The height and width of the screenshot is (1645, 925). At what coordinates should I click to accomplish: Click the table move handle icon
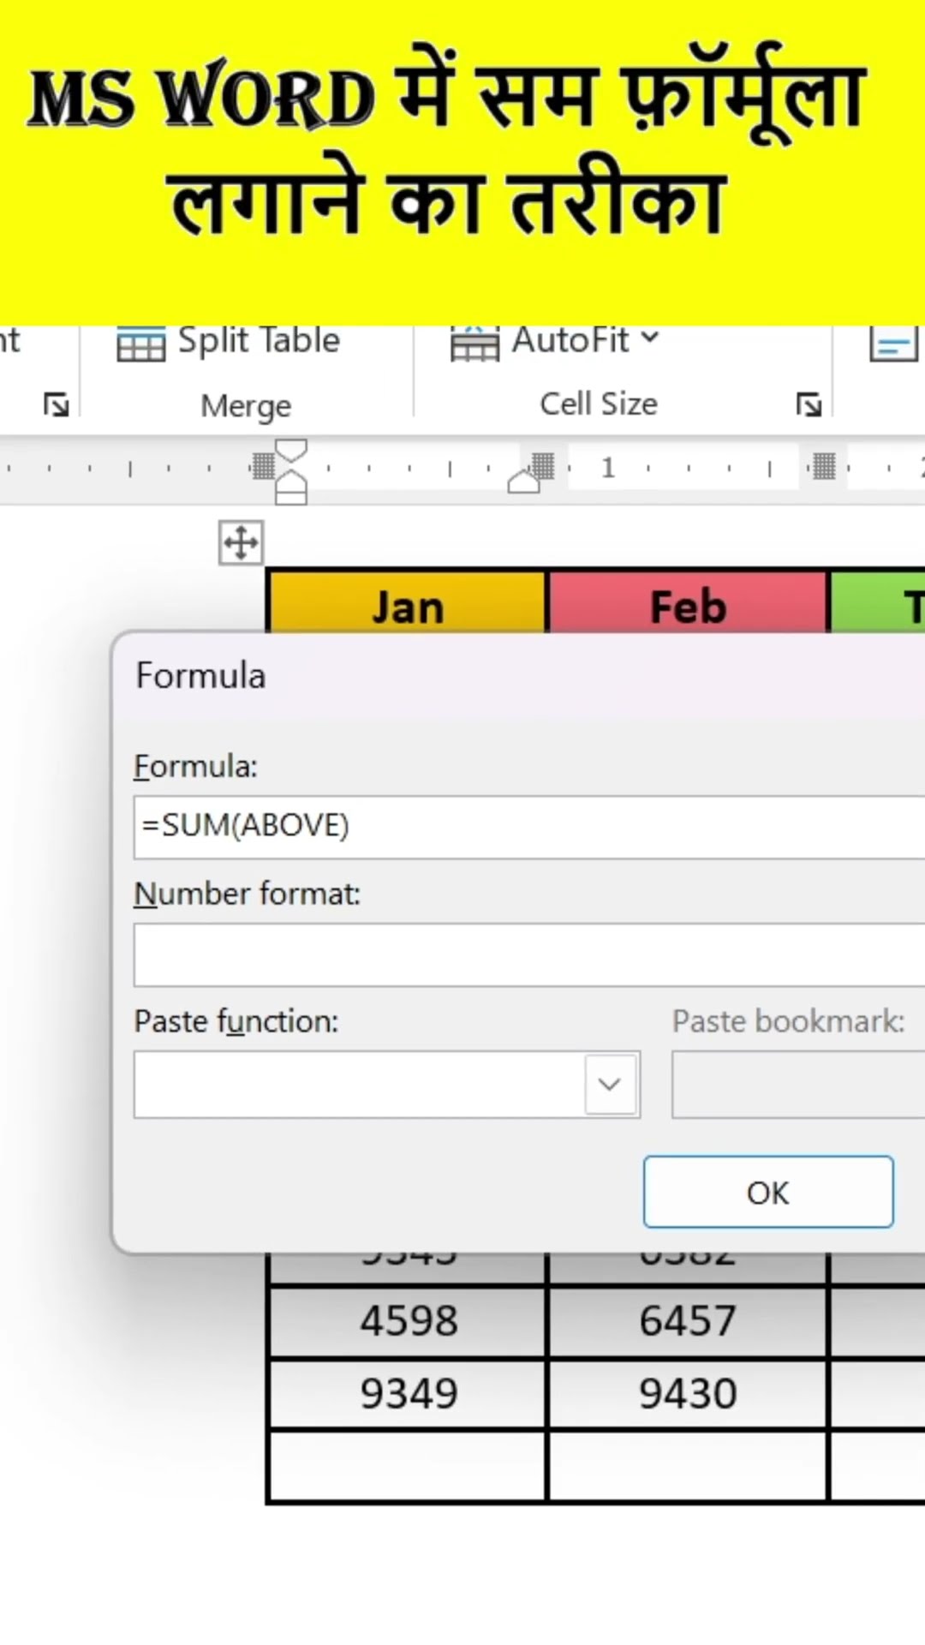pyautogui.click(x=241, y=543)
